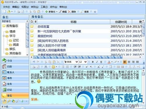Open the 编辑(E) menu

[16, 7]
